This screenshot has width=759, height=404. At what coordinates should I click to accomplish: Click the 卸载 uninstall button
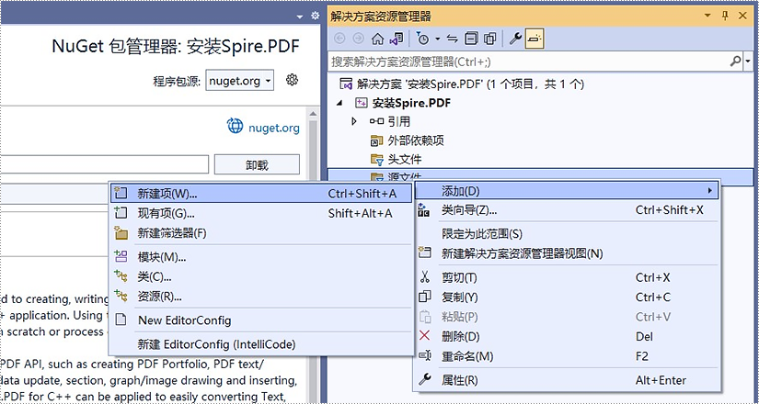coord(257,164)
